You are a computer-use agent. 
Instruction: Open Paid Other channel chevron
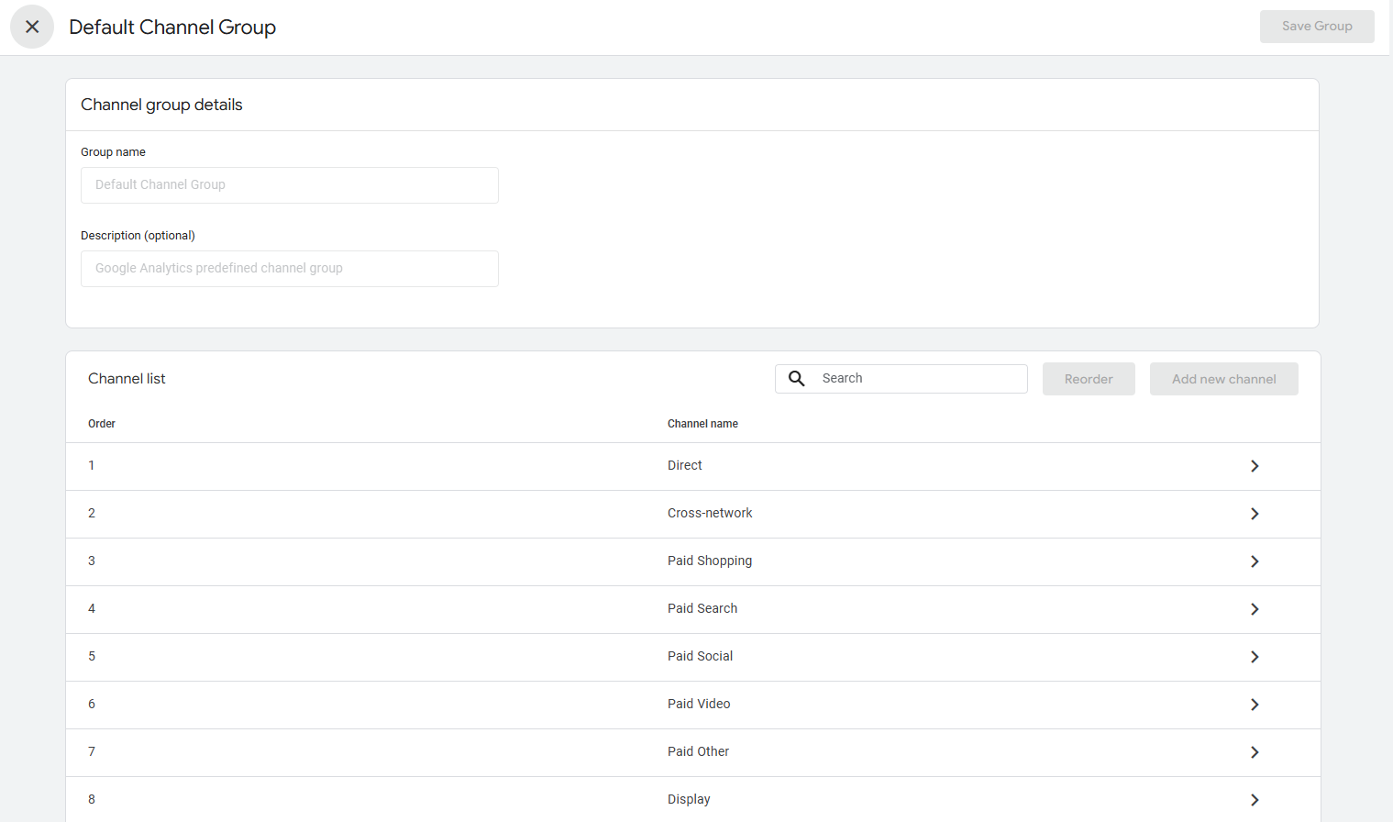pos(1255,752)
